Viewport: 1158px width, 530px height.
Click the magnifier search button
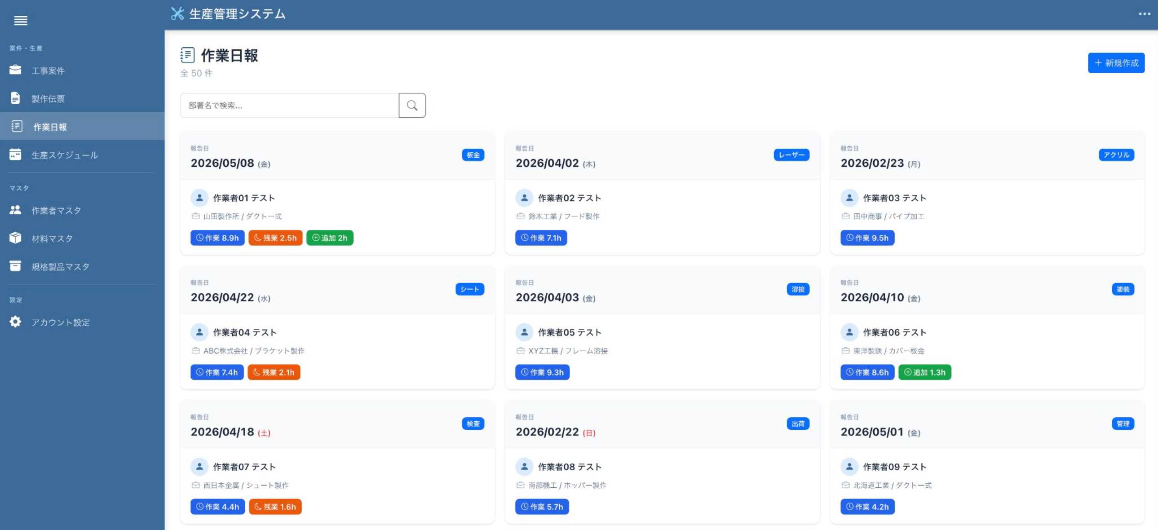(x=412, y=105)
